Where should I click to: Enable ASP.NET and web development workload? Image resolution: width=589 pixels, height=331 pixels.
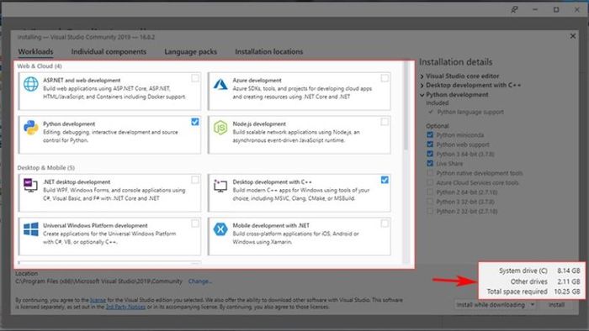pyautogui.click(x=195, y=78)
